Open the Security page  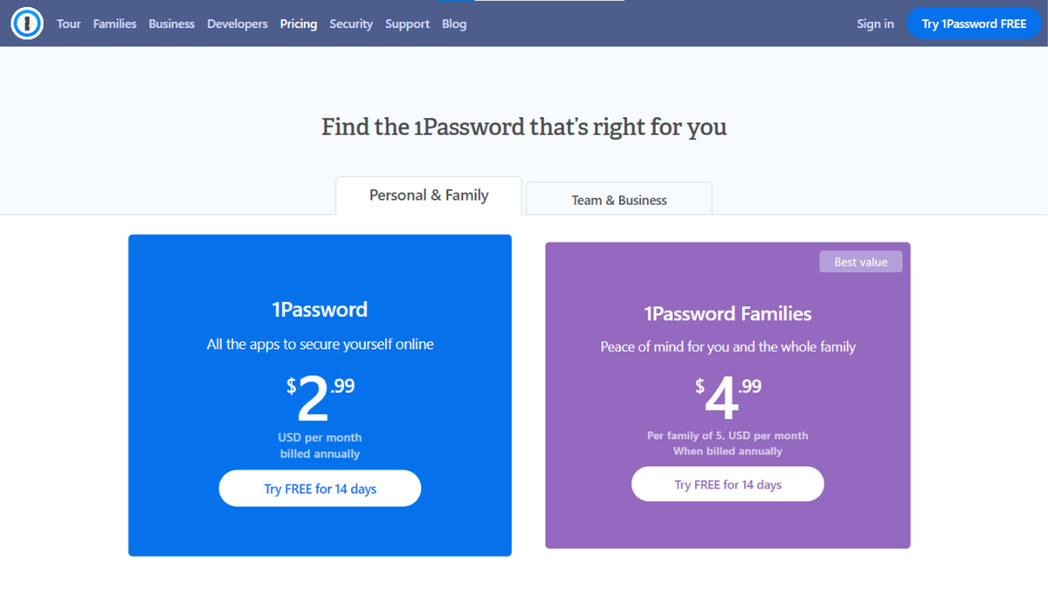pos(351,24)
